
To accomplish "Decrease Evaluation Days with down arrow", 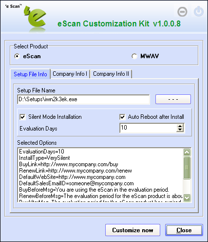I will tap(180, 130).
